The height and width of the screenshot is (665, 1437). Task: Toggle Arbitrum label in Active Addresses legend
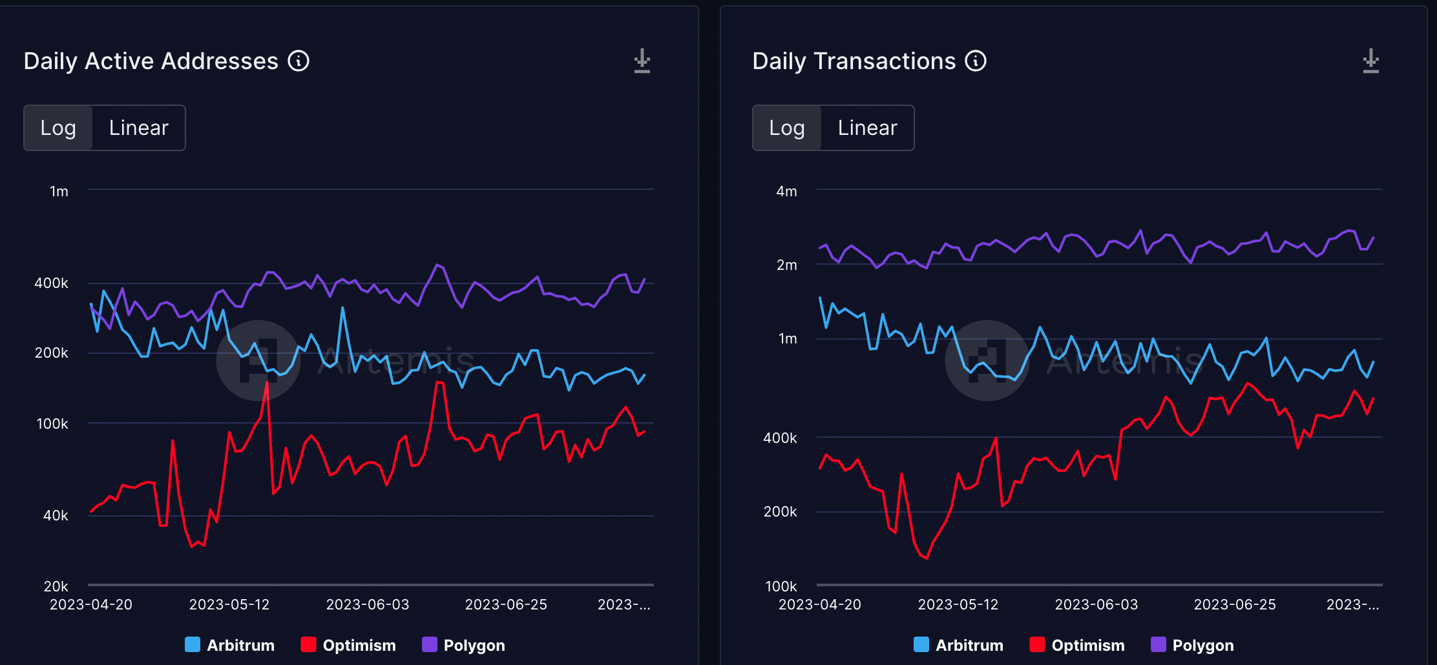click(x=240, y=646)
